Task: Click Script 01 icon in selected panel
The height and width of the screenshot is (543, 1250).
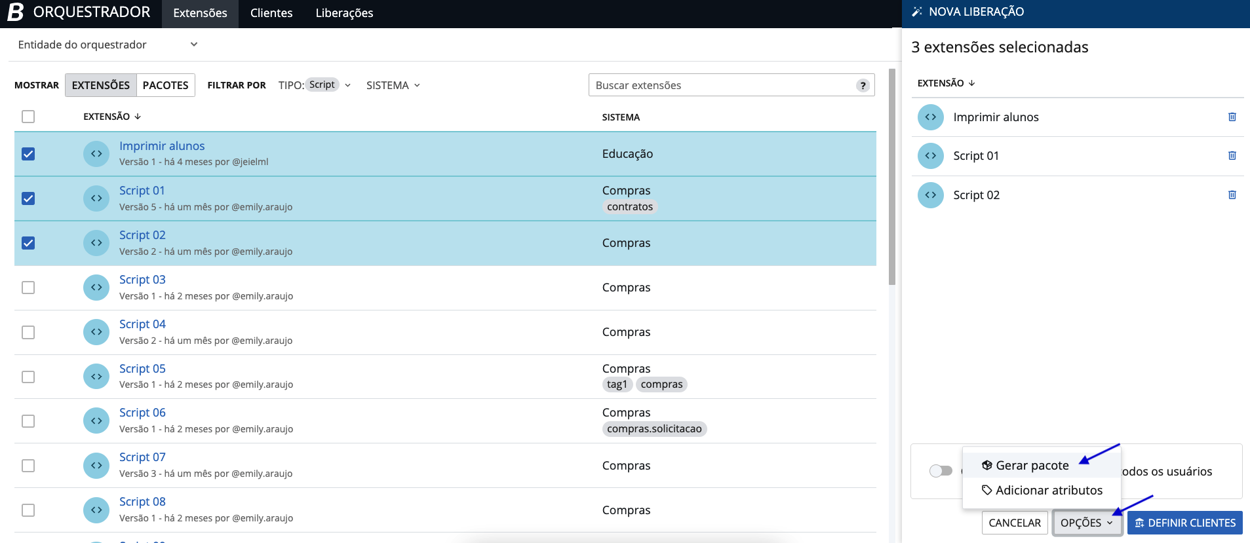Action: point(931,156)
